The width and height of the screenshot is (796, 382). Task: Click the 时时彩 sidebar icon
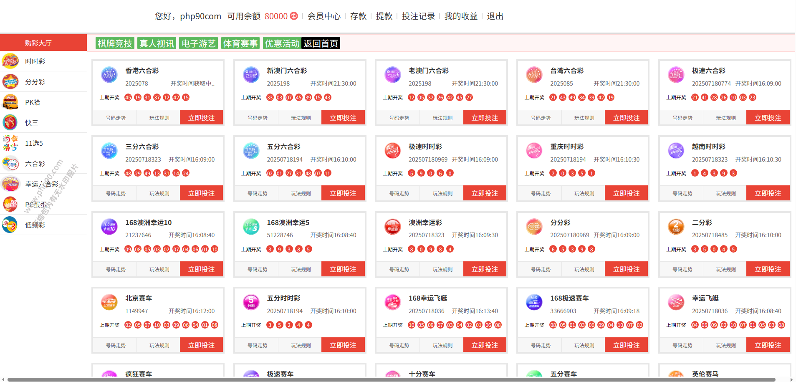point(10,61)
